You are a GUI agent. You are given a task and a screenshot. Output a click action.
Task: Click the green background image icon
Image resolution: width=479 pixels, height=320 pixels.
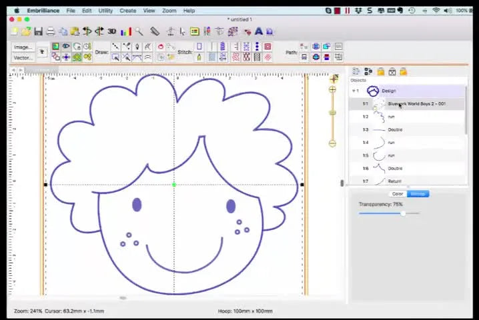pos(55,47)
